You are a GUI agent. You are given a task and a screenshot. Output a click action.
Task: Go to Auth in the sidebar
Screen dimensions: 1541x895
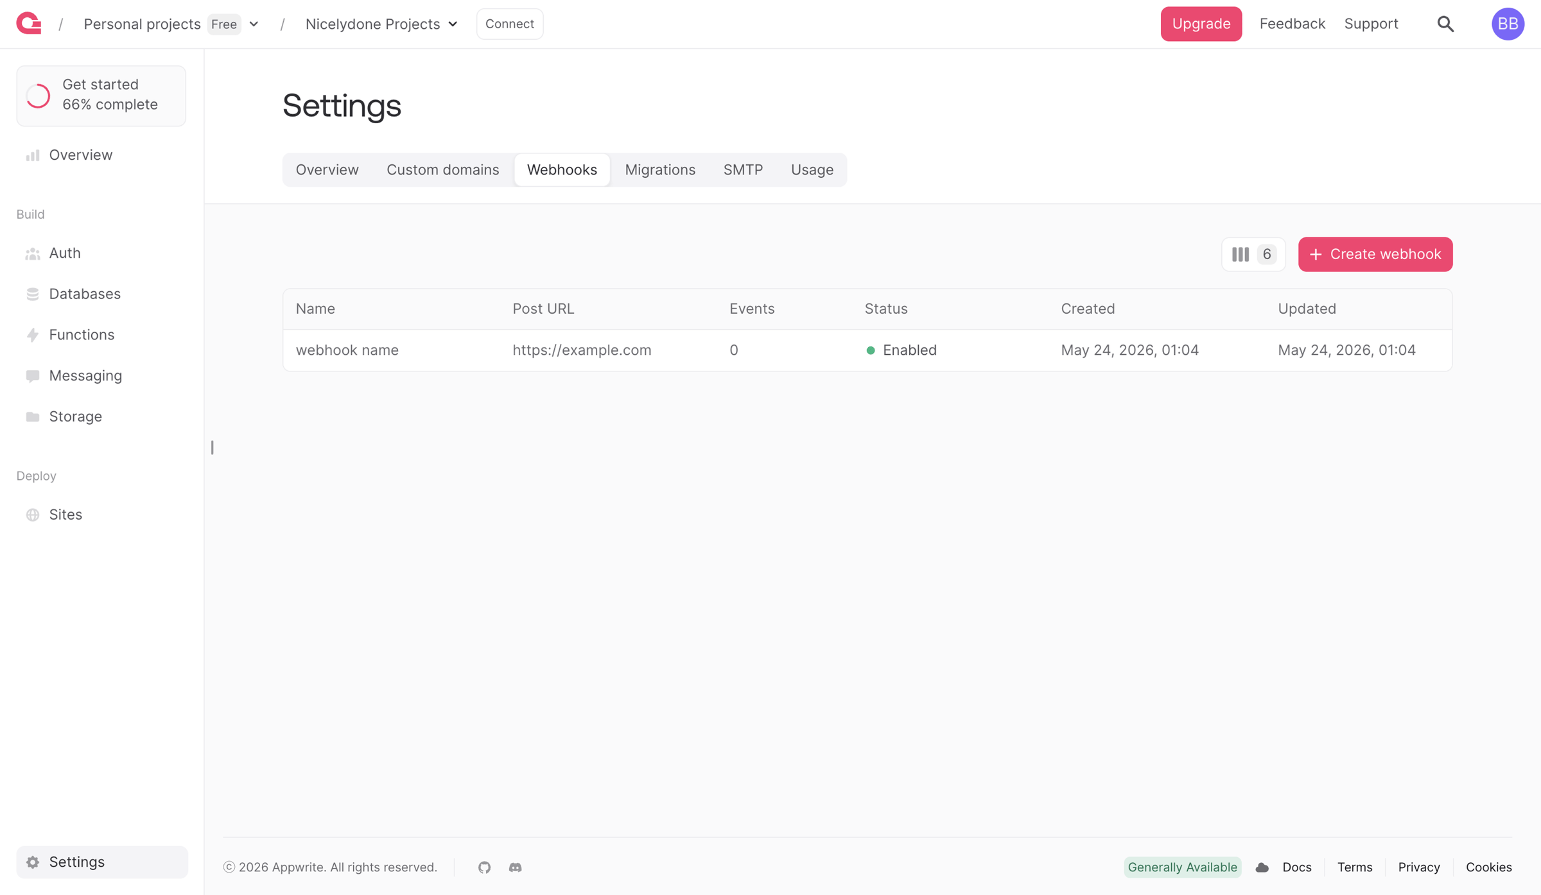(101, 253)
